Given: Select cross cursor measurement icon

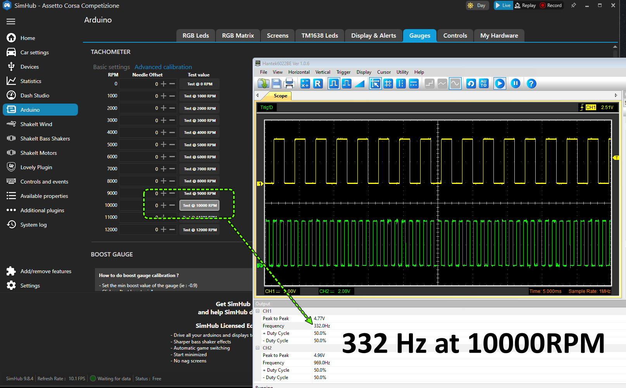Looking at the screenshot, I should [x=388, y=83].
